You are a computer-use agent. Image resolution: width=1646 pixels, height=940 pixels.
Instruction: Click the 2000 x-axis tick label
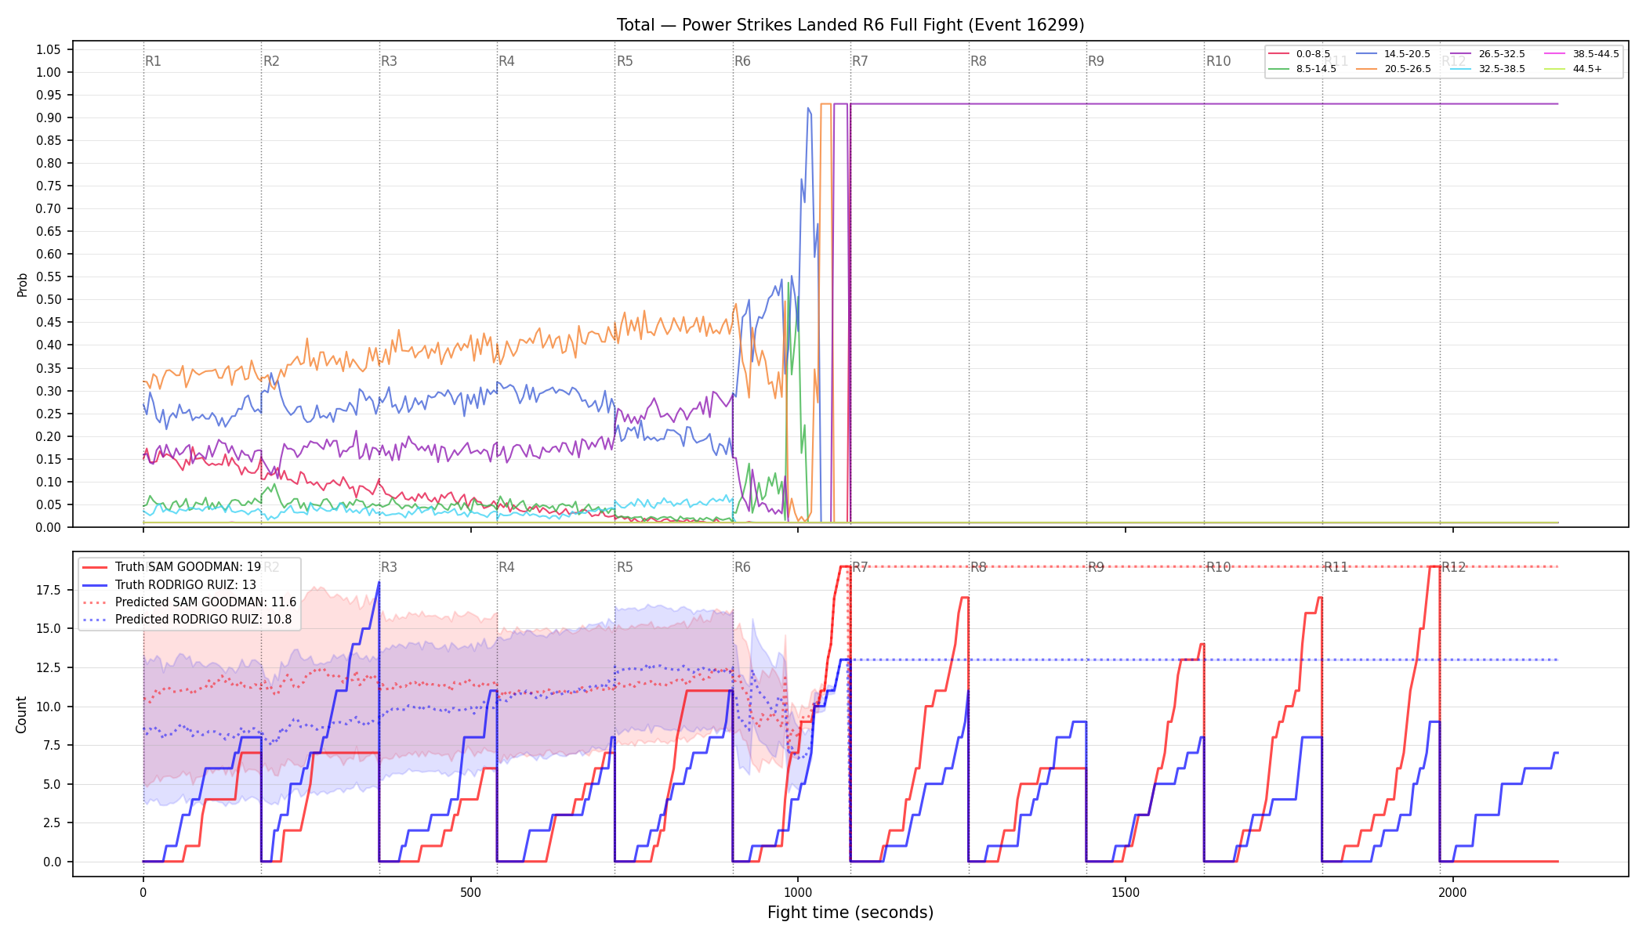[1453, 892]
